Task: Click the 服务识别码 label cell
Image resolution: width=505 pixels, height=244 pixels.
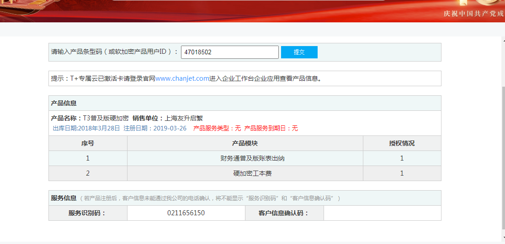Action: (x=88, y=213)
